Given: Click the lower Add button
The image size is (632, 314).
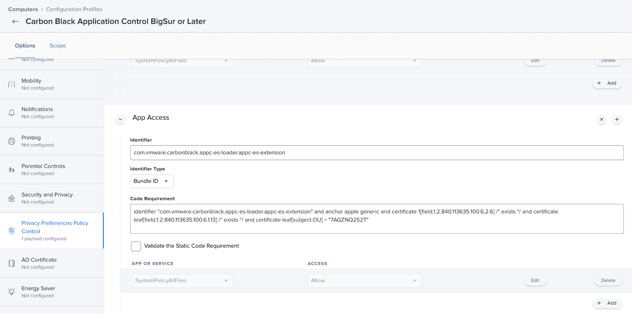Looking at the screenshot, I should pyautogui.click(x=607, y=303).
